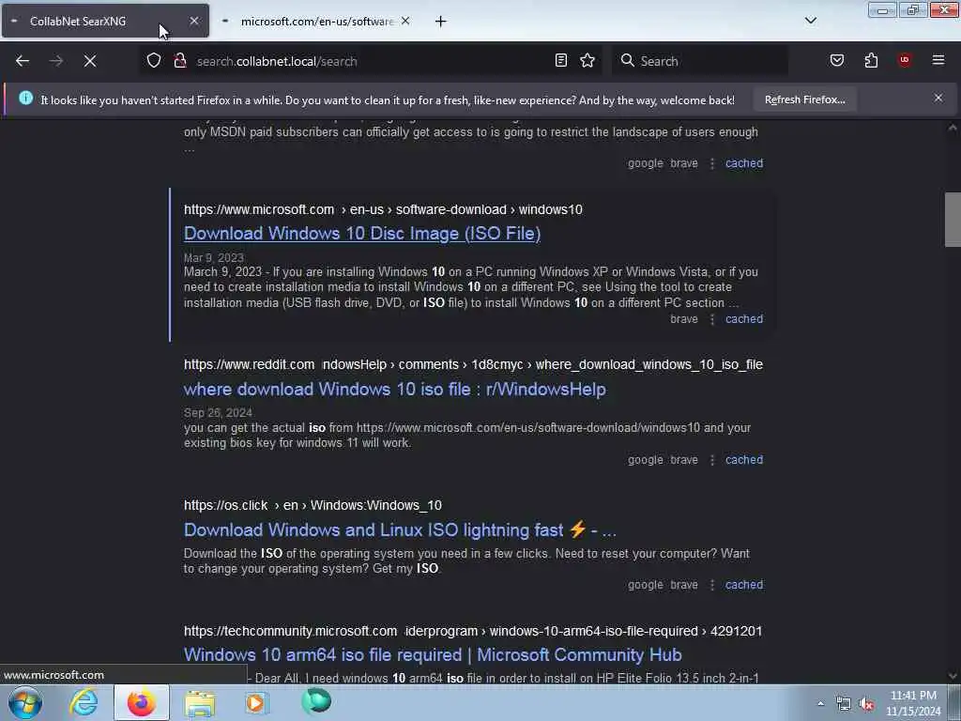Open the uBlock Origin extension icon

pos(904,60)
